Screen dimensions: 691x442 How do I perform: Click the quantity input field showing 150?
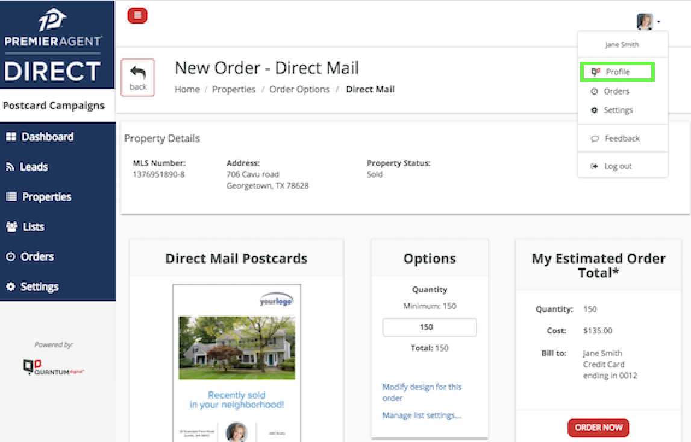click(x=429, y=327)
